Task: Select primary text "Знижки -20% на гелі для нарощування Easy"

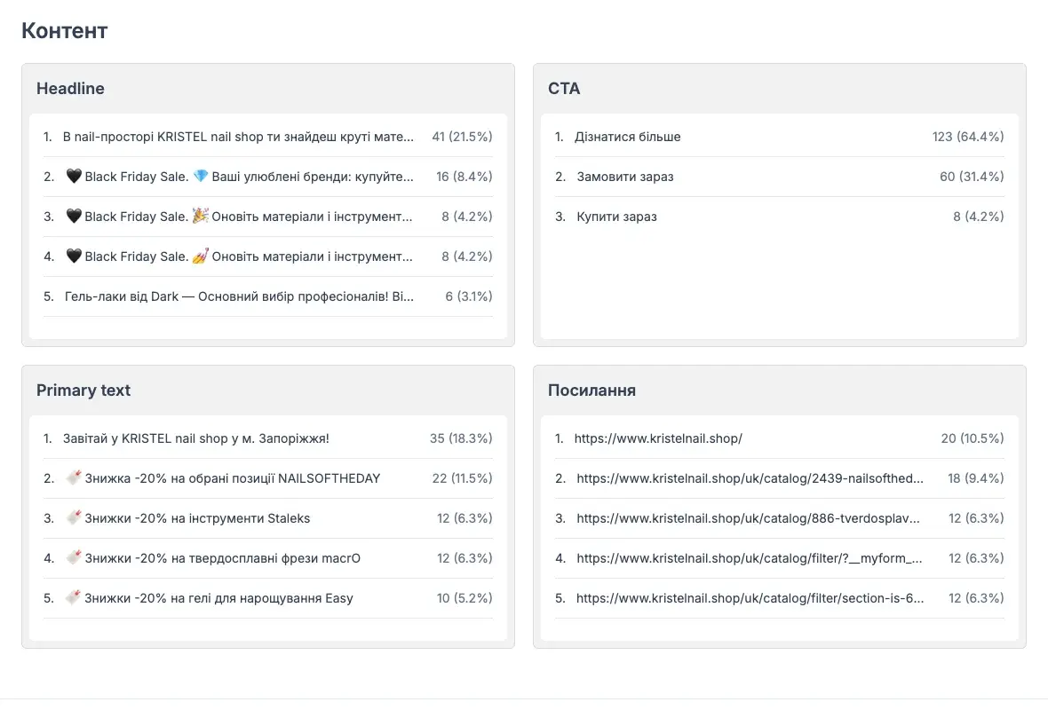Action: pyautogui.click(x=210, y=598)
